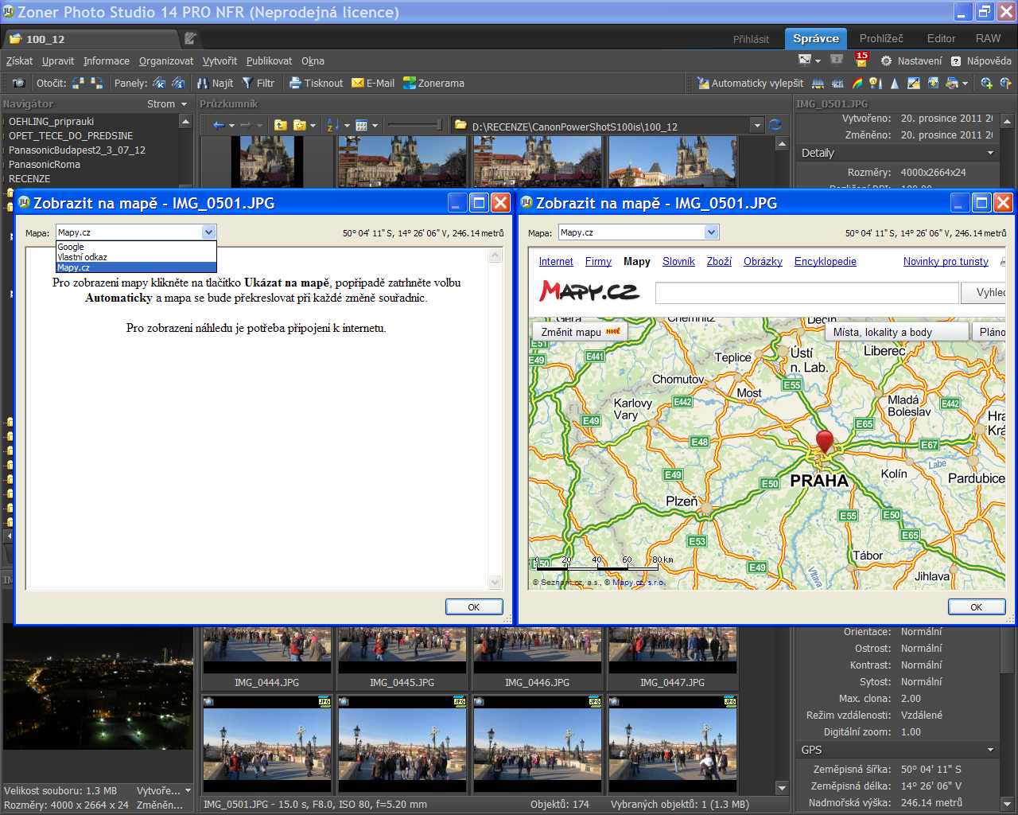The width and height of the screenshot is (1018, 815).
Task: Click the Mapy.cz search input field
Action: [806, 293]
